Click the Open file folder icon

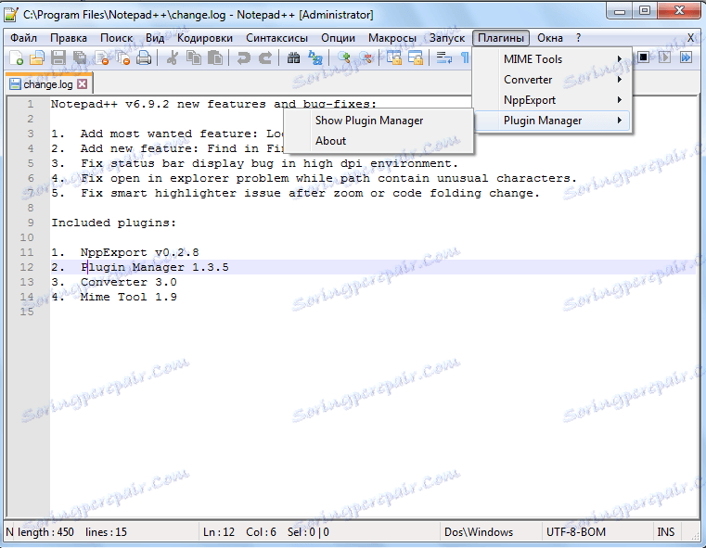[37, 58]
